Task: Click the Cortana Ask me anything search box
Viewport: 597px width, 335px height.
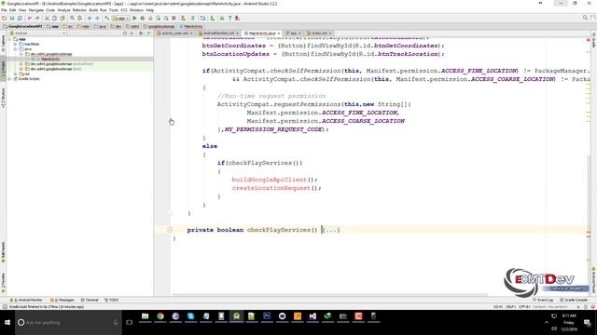Action: point(68,323)
